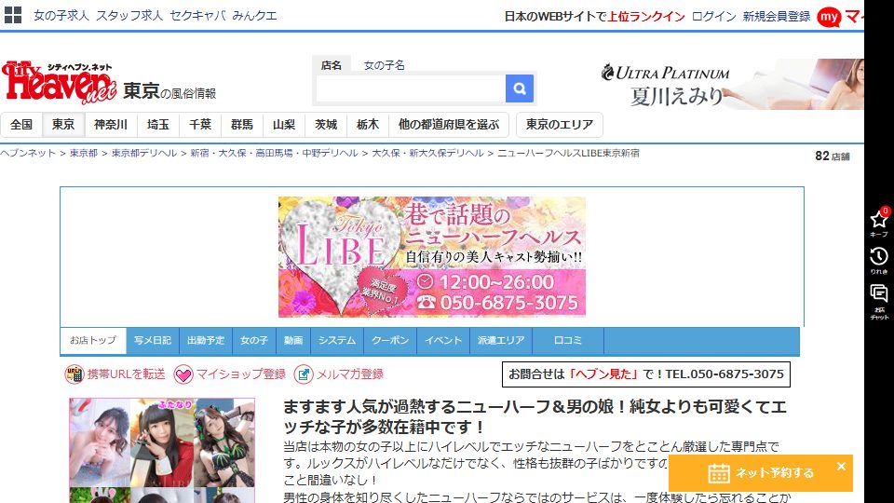Viewport: 894px width, 503px height.
Task: Click 新宿・大久保・高田馬場・中野デリヘル breadcrumb
Action: [x=274, y=153]
